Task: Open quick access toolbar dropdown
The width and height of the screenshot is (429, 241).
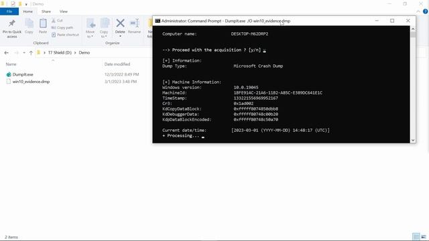Action: click(26, 4)
